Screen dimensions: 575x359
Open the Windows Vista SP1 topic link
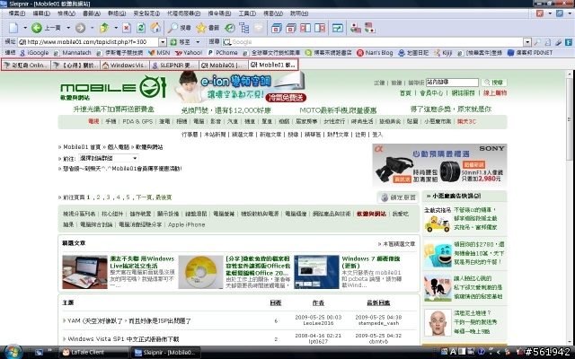pos(123,339)
